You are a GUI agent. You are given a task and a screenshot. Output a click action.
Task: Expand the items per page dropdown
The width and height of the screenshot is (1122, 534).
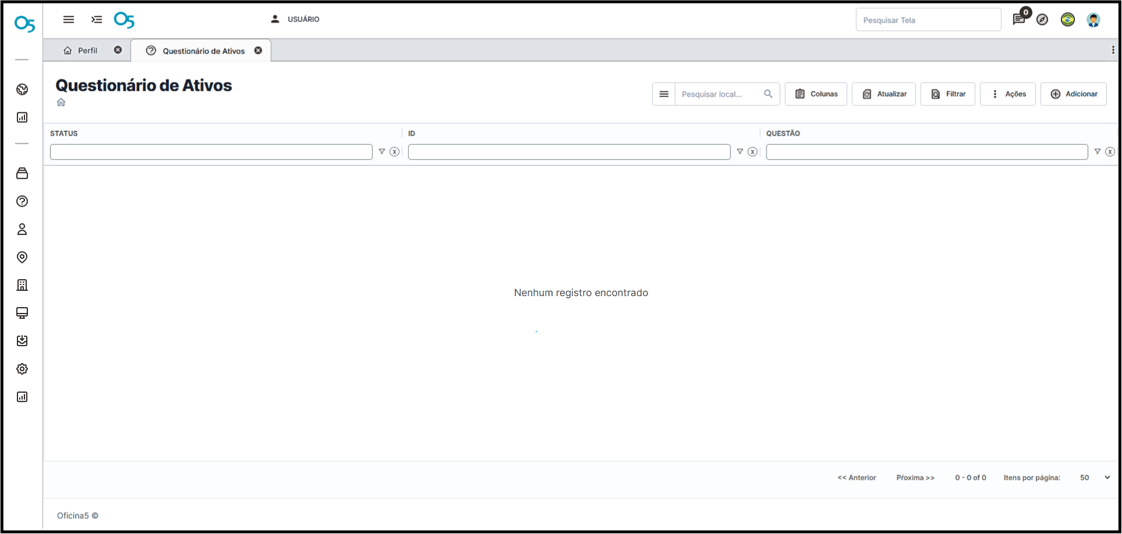[1107, 478]
